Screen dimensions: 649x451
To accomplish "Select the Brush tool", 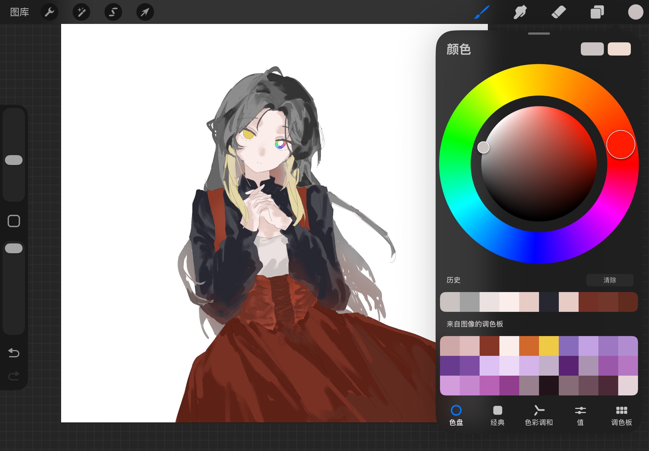I will tap(482, 12).
